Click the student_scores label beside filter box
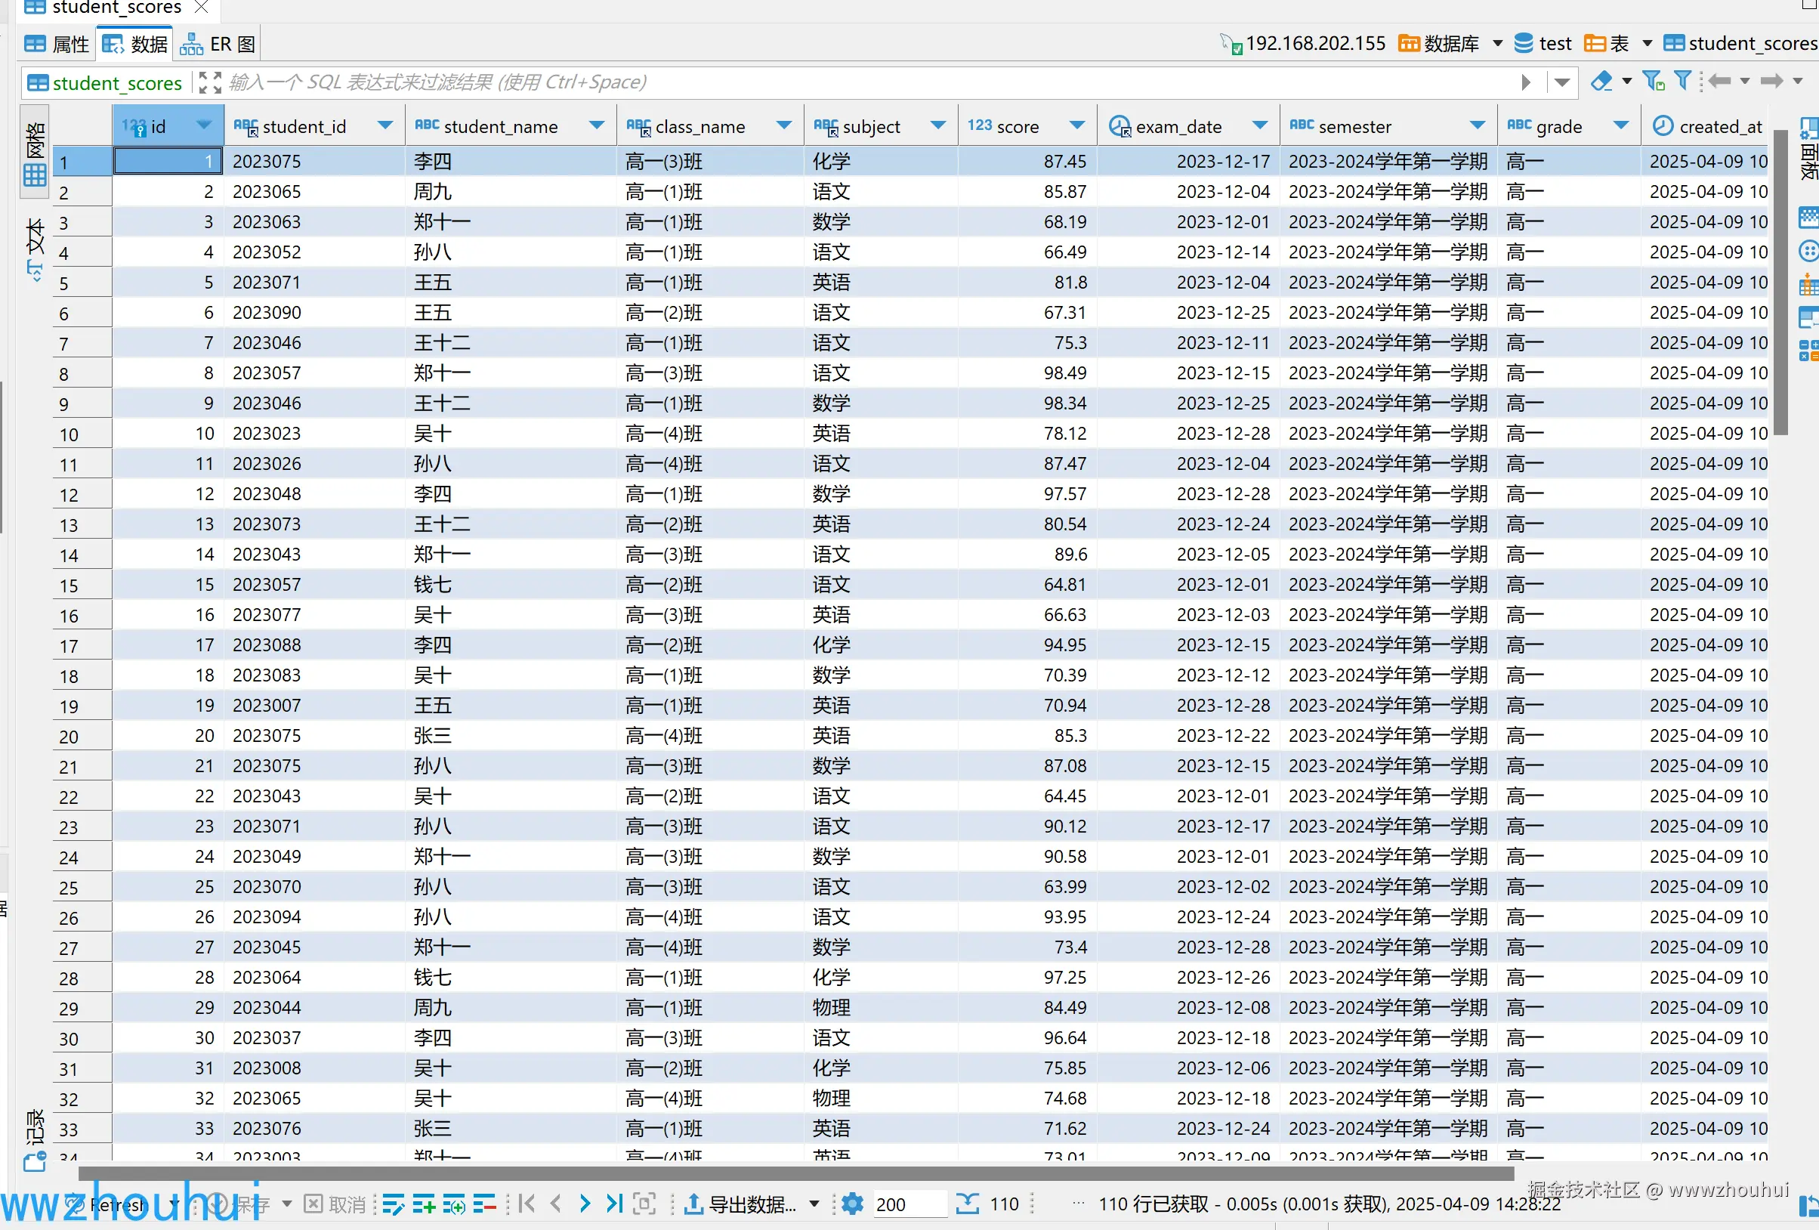 pyautogui.click(x=106, y=83)
